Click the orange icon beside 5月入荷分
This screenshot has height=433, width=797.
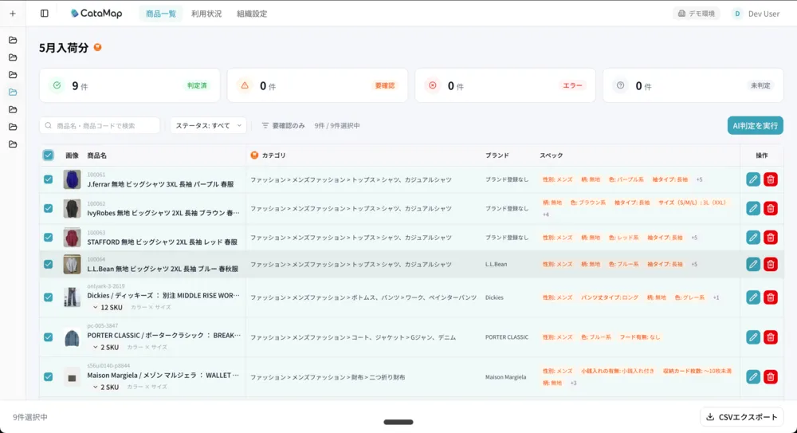(x=97, y=47)
